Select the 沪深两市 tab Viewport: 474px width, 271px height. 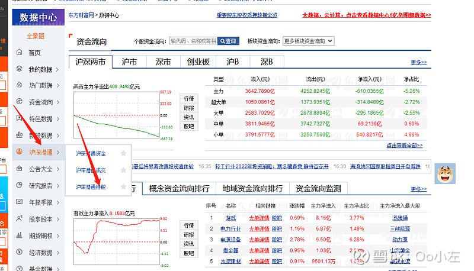point(91,62)
